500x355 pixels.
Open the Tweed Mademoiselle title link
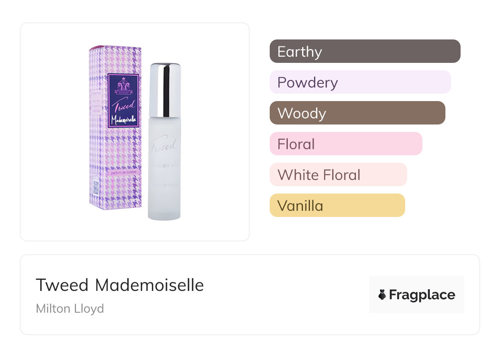pyautogui.click(x=119, y=285)
